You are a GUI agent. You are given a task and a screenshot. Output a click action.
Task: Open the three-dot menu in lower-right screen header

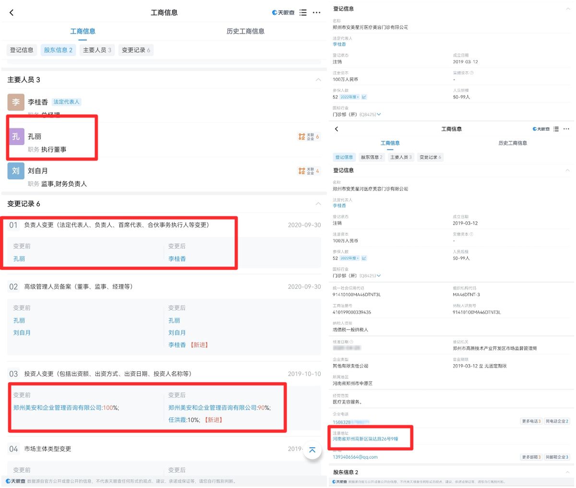pos(566,129)
